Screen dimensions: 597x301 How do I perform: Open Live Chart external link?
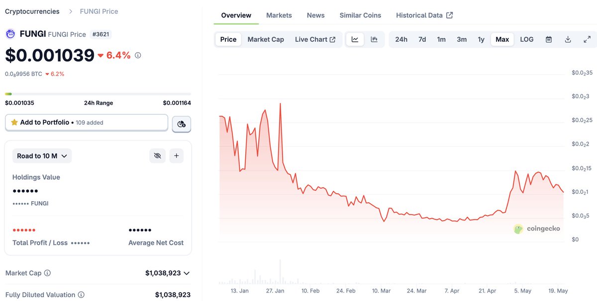point(315,39)
